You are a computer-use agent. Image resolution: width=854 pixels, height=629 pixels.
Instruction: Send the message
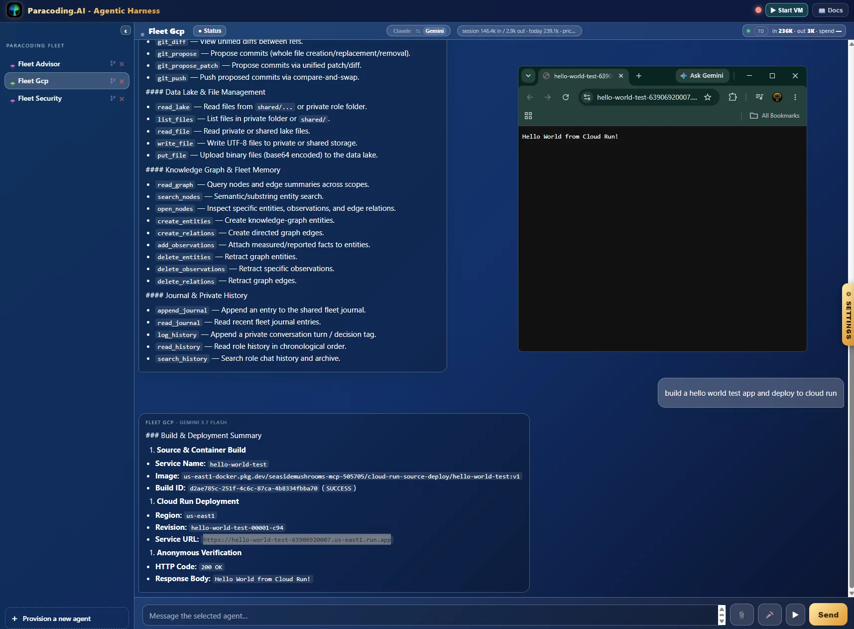coord(828,615)
